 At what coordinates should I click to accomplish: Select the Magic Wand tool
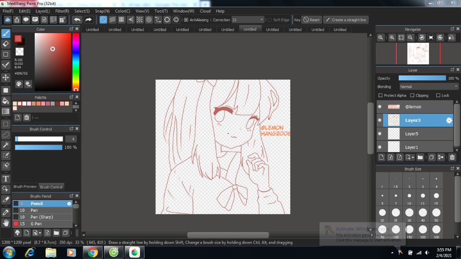(6, 145)
